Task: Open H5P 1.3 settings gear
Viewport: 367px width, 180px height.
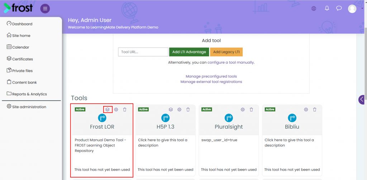Action: pyautogui.click(x=179, y=109)
